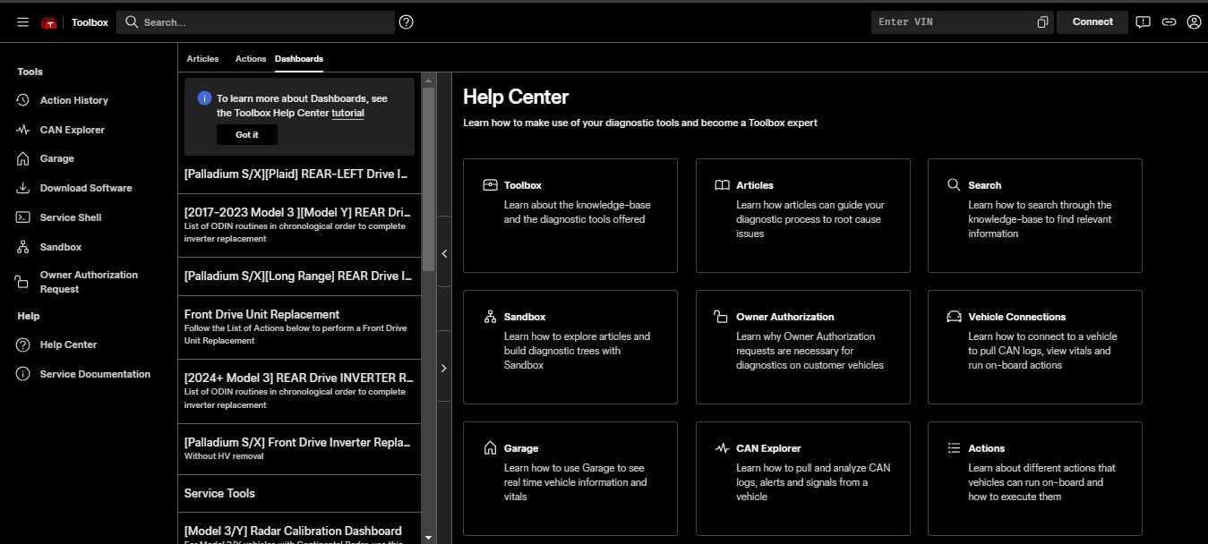Click the info icon in Dashboards notice

pos(204,98)
